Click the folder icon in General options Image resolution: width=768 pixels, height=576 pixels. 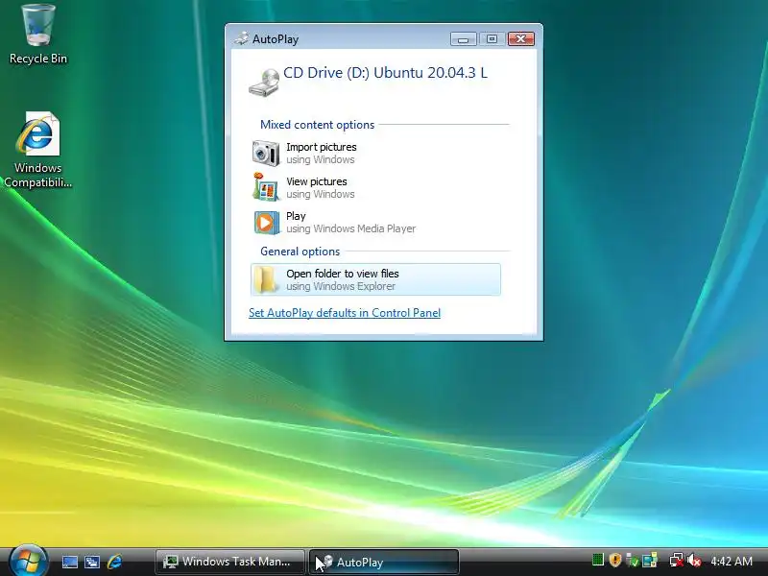[266, 279]
